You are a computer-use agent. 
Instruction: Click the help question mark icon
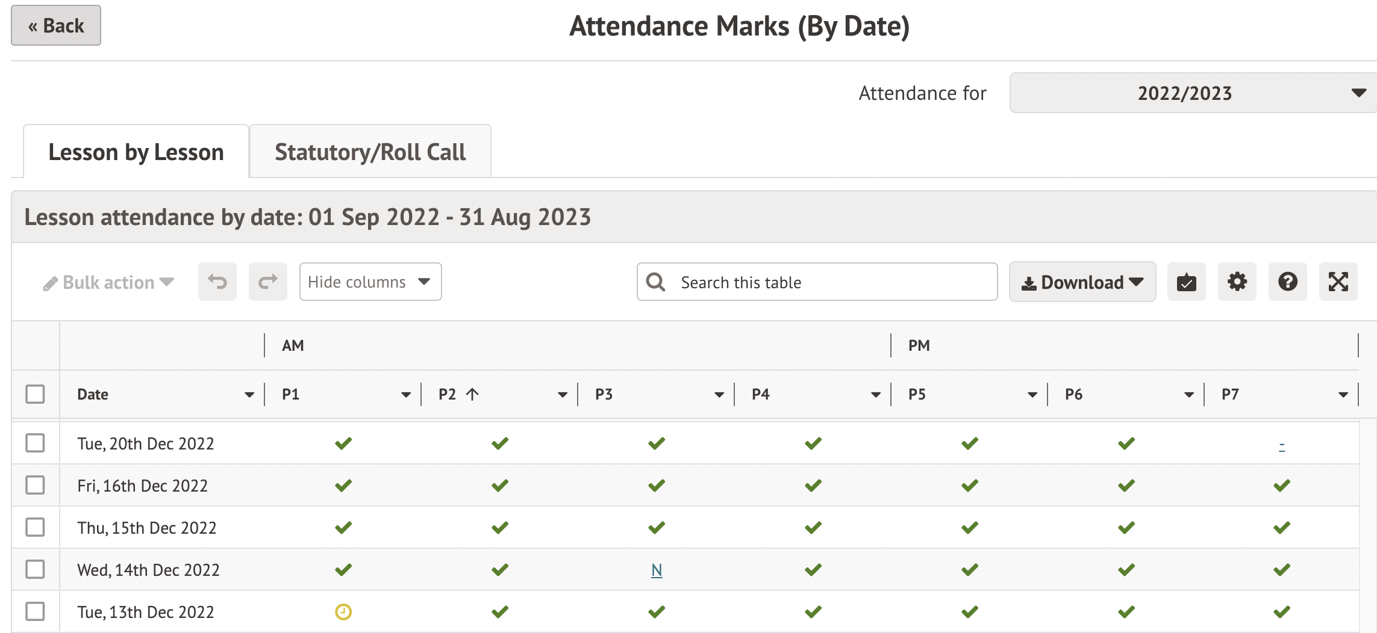click(1287, 282)
